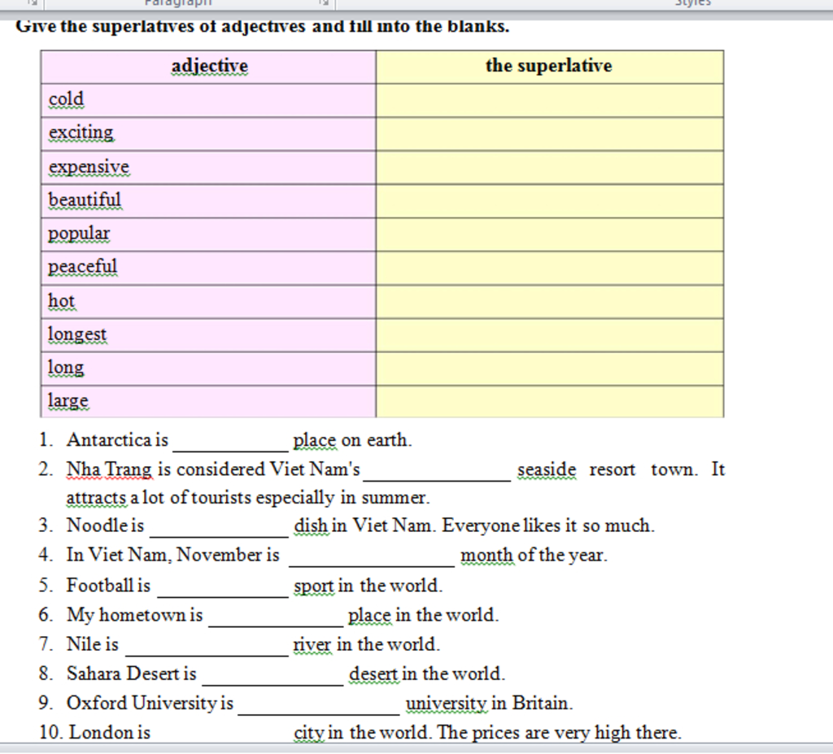Click the blank after 'Sahara Desert is'
Screen dimensions: 833x754
coord(273,677)
